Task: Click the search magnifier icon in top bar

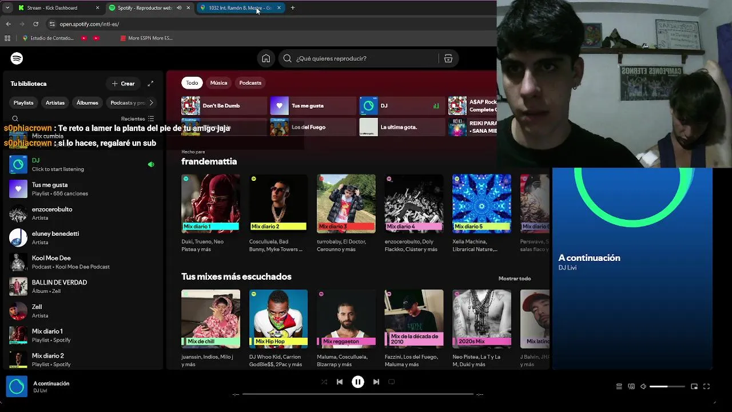Action: pos(287,58)
